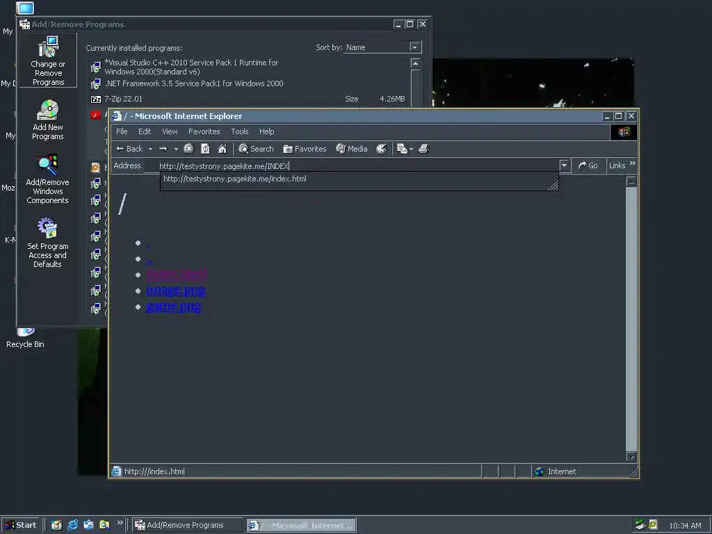Print the page with the printer icon

423,149
